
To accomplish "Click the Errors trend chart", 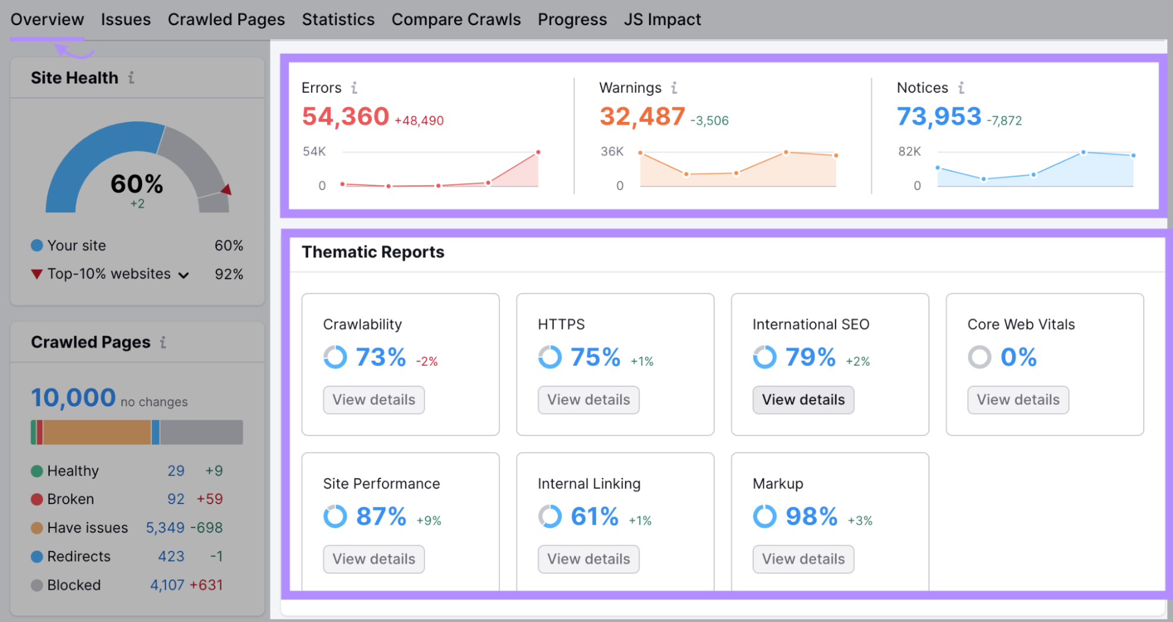I will coord(440,170).
